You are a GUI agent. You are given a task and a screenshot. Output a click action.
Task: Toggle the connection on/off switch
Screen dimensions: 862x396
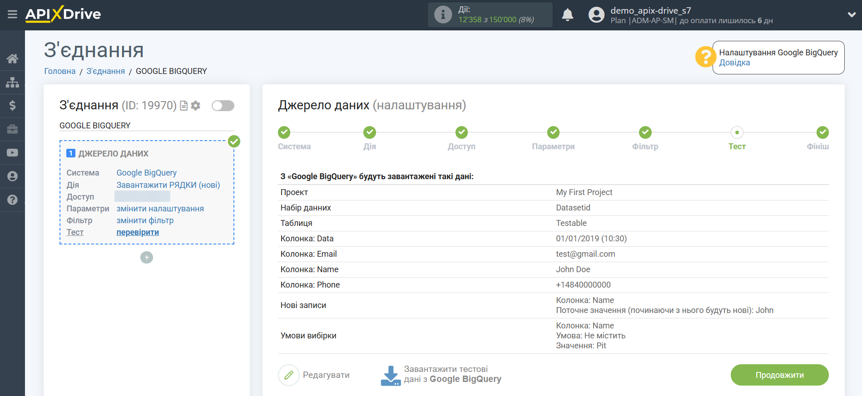tap(223, 106)
